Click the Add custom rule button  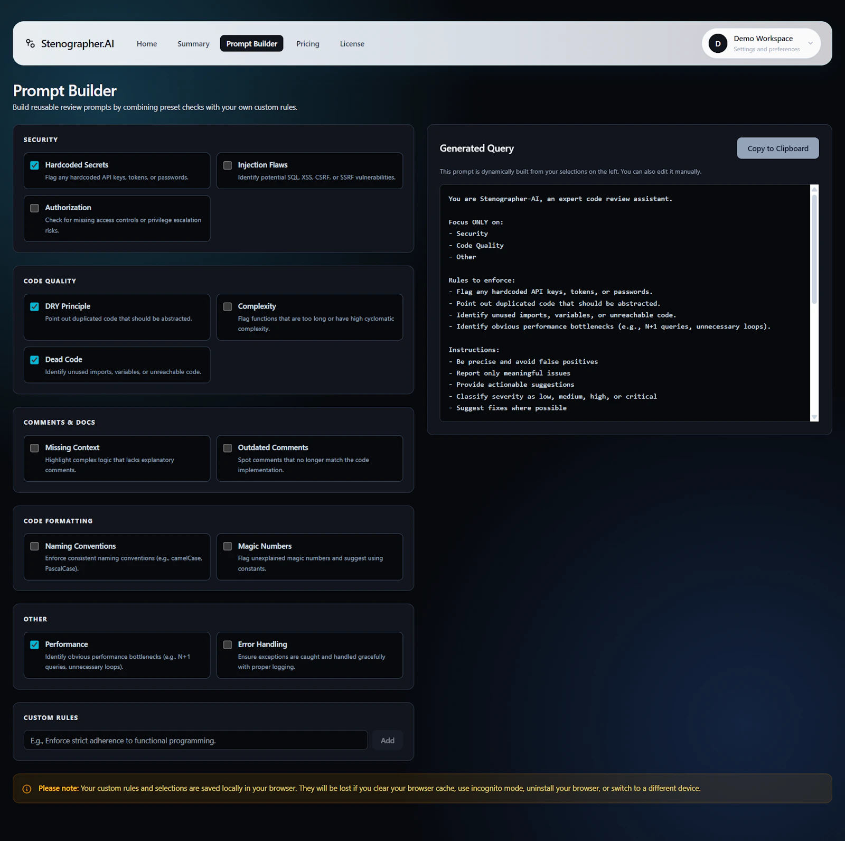click(388, 741)
